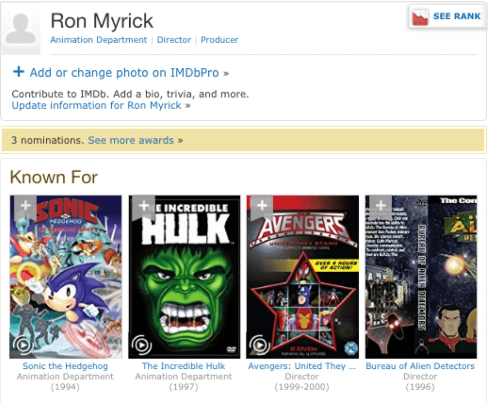Click the red chart icon beside See Rank
This screenshot has height=408, width=488.
420,17
